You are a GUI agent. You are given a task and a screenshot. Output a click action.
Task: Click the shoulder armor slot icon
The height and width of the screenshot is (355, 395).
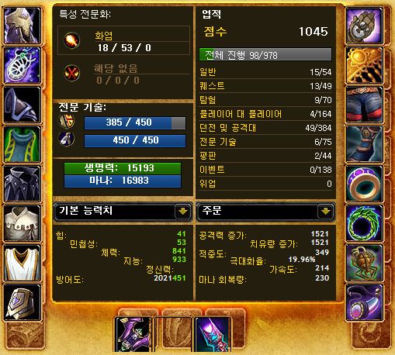tap(23, 105)
